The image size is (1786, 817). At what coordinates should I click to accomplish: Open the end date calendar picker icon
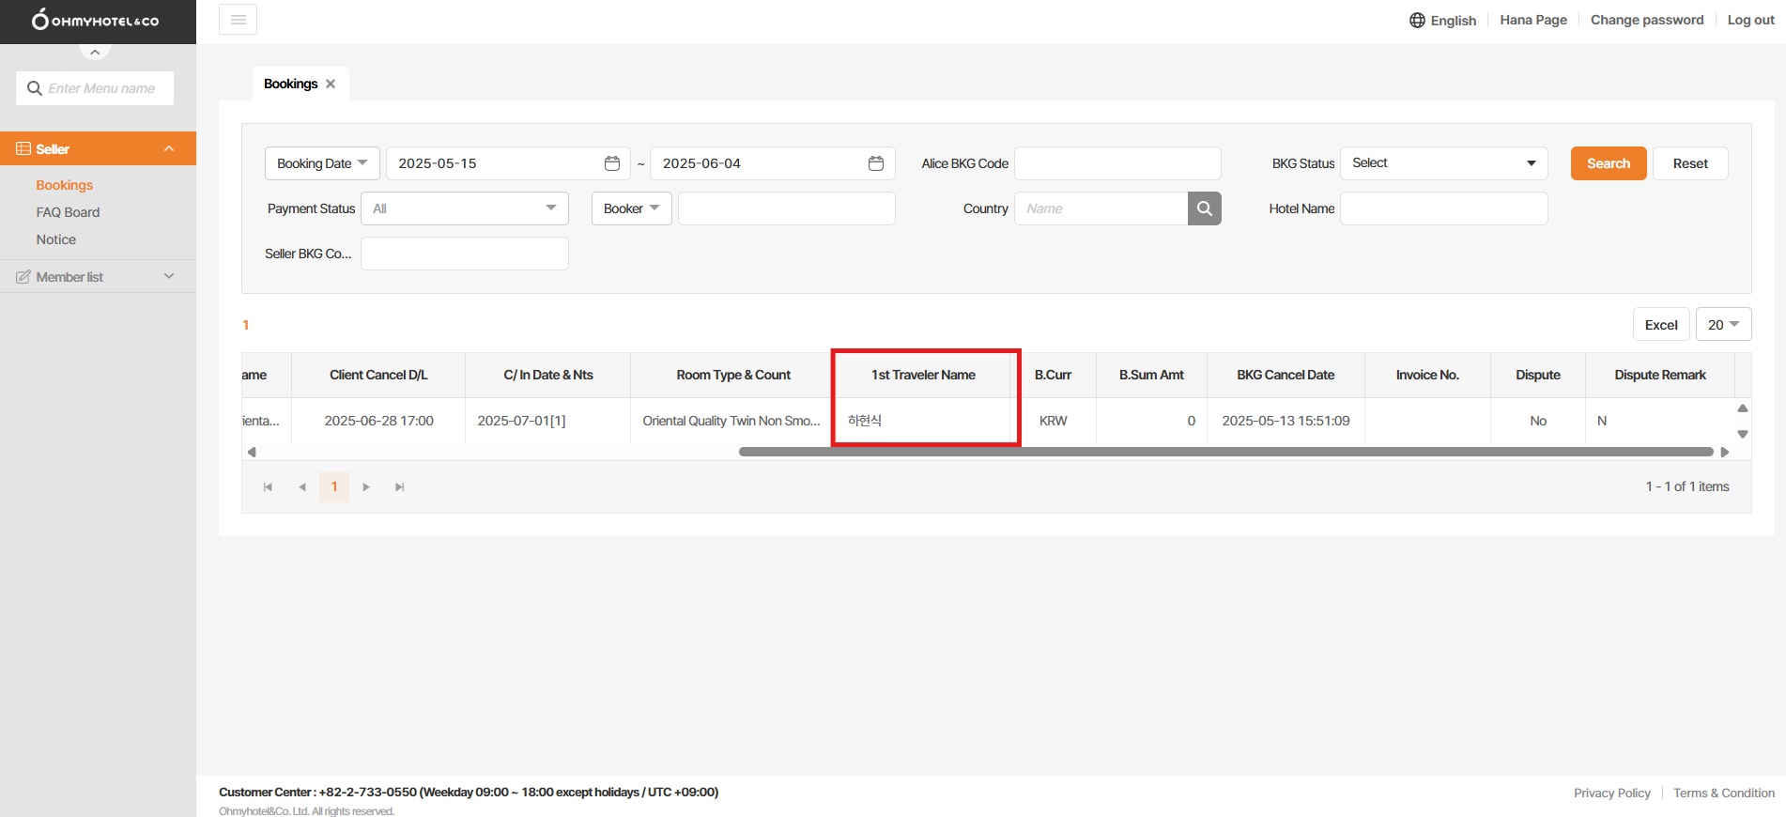(876, 163)
